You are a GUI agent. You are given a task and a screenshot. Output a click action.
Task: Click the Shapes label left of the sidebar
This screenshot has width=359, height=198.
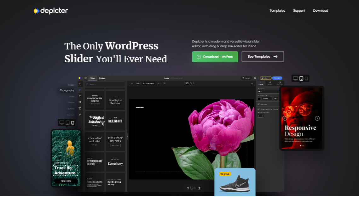(71, 103)
